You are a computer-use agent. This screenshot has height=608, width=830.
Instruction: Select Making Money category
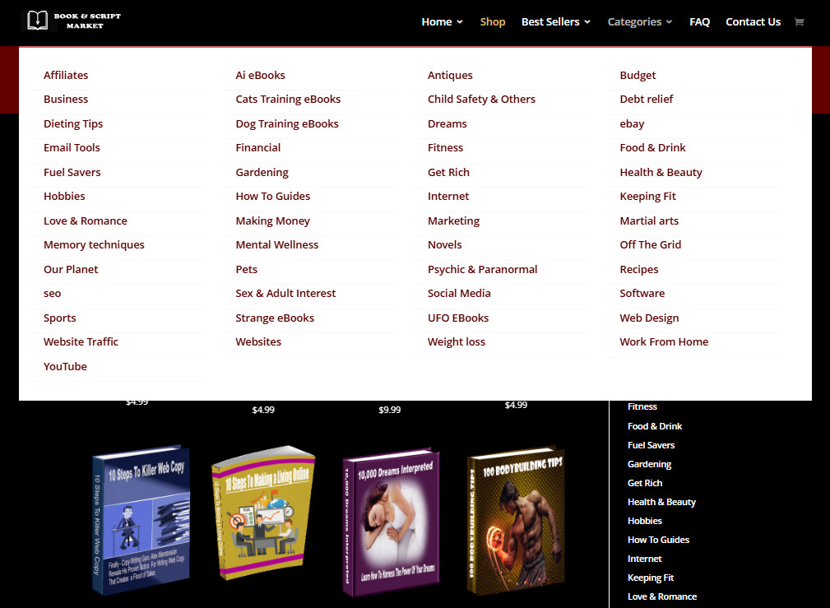click(272, 220)
